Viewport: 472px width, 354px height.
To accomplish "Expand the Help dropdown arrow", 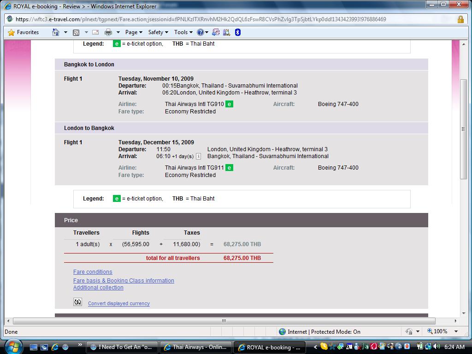I will pyautogui.click(x=206, y=32).
